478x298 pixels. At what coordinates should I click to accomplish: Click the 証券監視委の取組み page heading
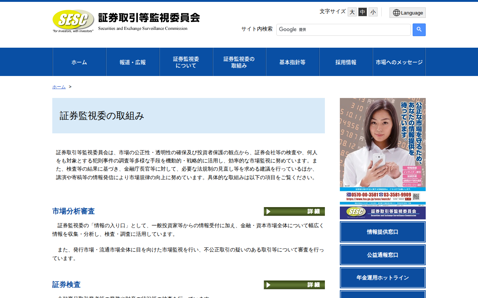pyautogui.click(x=102, y=116)
